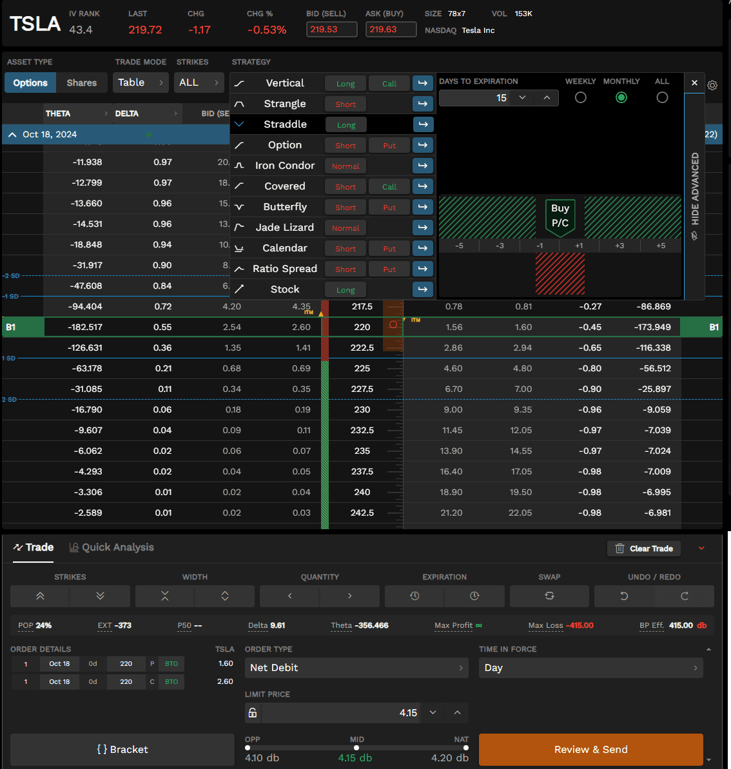Shift strikes down with double-chevron button

click(x=100, y=596)
